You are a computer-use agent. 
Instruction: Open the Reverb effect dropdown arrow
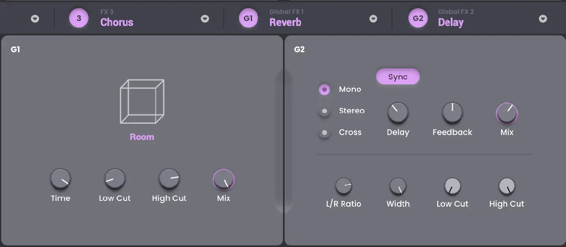pos(373,19)
